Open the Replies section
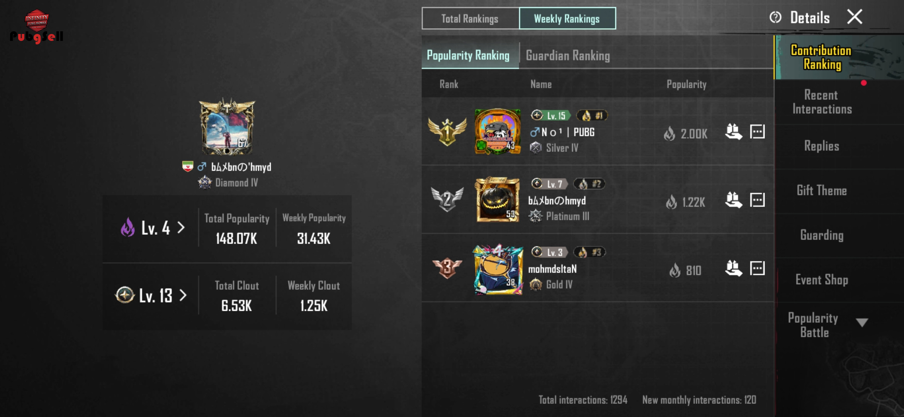904x417 pixels. (822, 146)
